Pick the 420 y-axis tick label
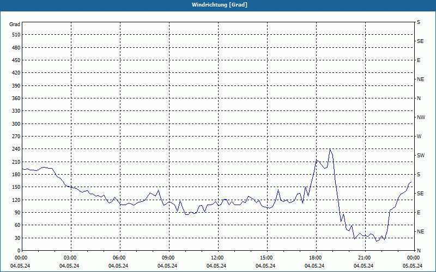436x272 pixels. [x=16, y=73]
